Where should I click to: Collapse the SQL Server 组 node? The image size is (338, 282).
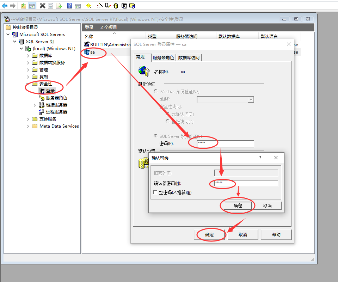coord(15,41)
